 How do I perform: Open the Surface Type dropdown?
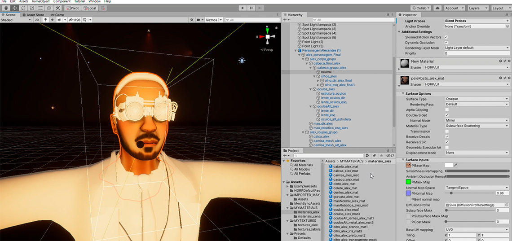pos(477,99)
